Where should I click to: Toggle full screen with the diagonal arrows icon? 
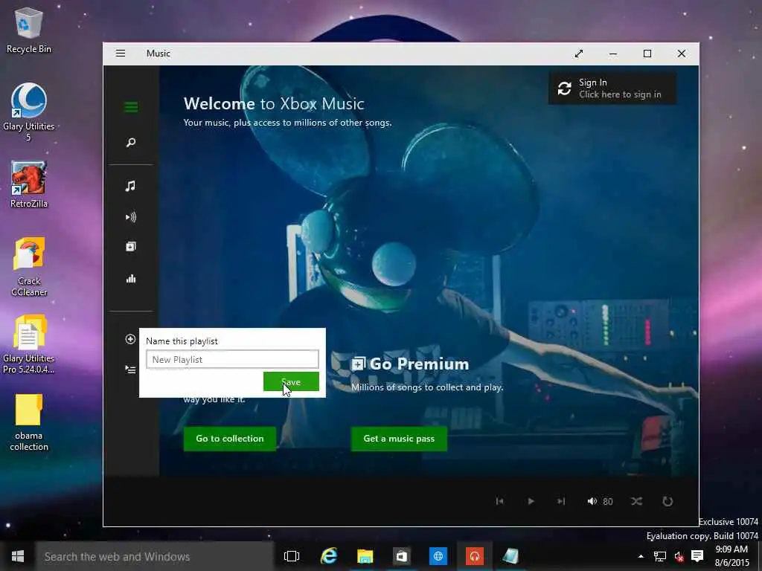[579, 54]
